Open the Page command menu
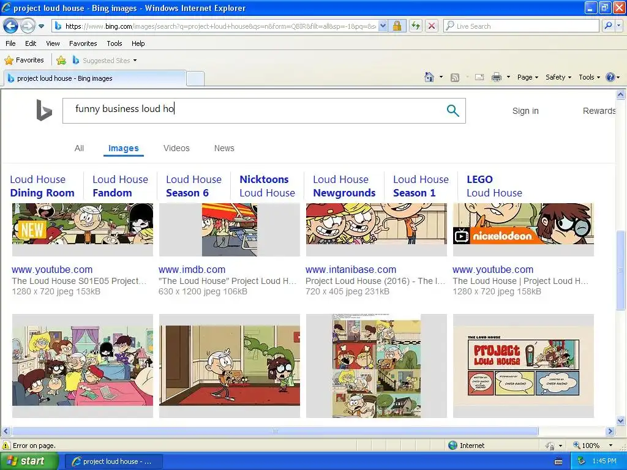Screen dimensions: 627x470 coord(527,77)
